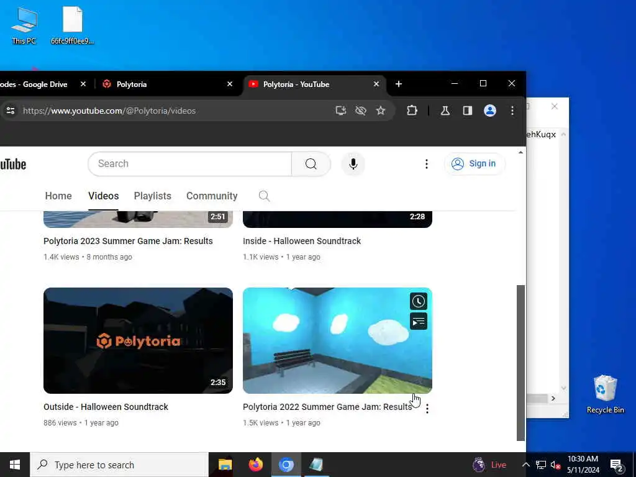Click scroll-right arrow in background window
The image size is (636, 477).
click(553, 399)
